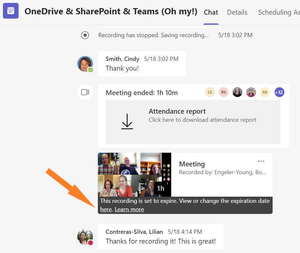
Task: Click 'Click here to download attendance report' text
Action: coord(202,120)
